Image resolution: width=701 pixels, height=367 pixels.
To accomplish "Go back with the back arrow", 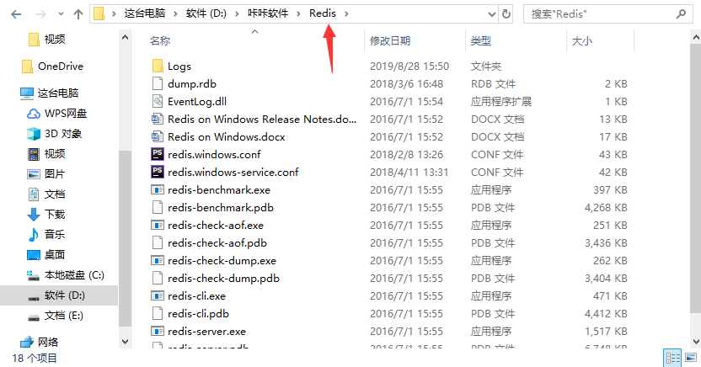I will coord(16,14).
